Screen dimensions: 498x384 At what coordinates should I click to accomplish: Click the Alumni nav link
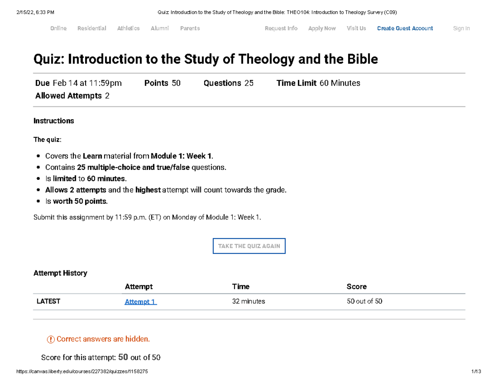pyautogui.click(x=160, y=28)
